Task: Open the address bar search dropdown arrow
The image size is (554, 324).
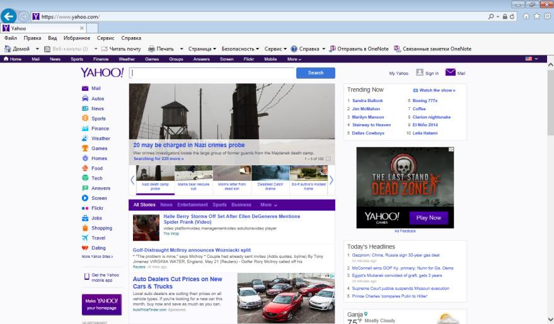Action: pyautogui.click(x=498, y=16)
